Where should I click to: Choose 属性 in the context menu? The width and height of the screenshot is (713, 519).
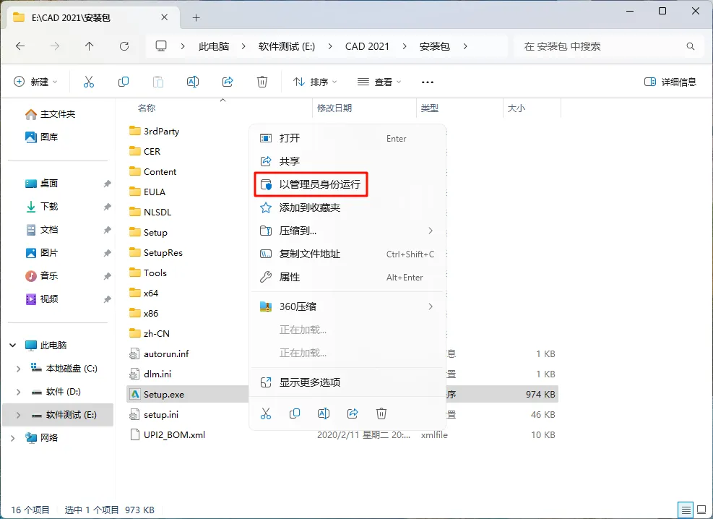[348, 277]
